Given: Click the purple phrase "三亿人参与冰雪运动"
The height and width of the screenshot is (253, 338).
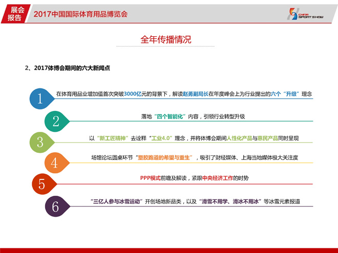Looking at the screenshot, I should [117, 201].
